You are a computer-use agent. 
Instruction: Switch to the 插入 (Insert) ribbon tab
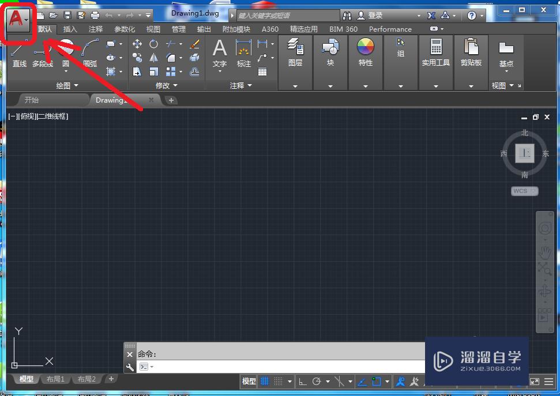[70, 29]
